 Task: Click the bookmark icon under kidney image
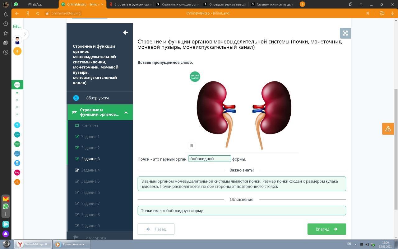pyautogui.click(x=192, y=145)
